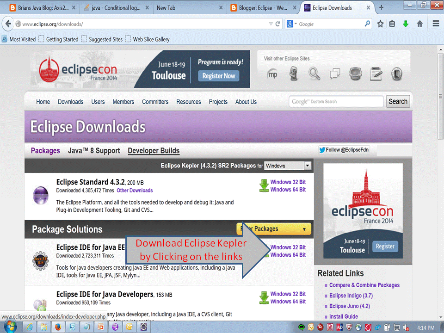Click the microphone icon under Visit other Eclipse Sites
The height and width of the screenshot is (333, 444).
coord(293,74)
